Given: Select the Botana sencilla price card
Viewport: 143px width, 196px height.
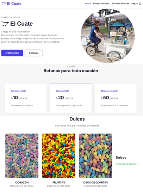Looking at the screenshot, I should point(26,98).
